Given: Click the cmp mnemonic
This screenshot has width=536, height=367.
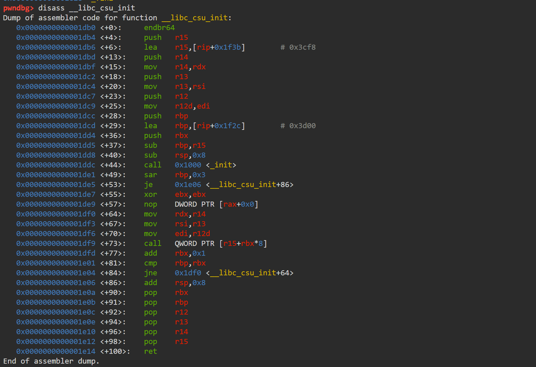Looking at the screenshot, I should pos(150,263).
